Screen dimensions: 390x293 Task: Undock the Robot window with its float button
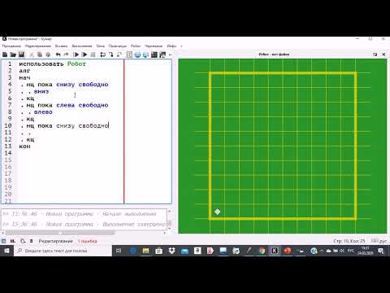(375, 55)
